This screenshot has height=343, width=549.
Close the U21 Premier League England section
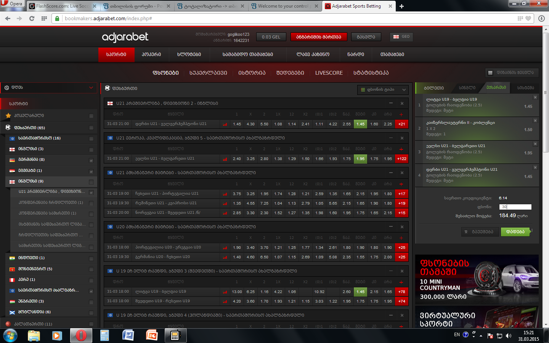402,103
